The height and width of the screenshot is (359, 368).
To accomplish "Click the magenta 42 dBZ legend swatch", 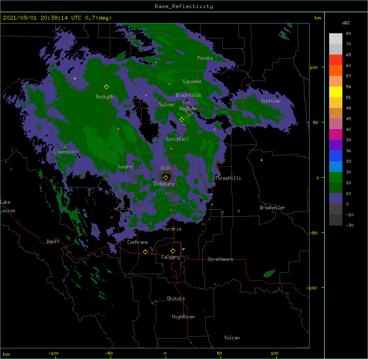I will coord(336,134).
